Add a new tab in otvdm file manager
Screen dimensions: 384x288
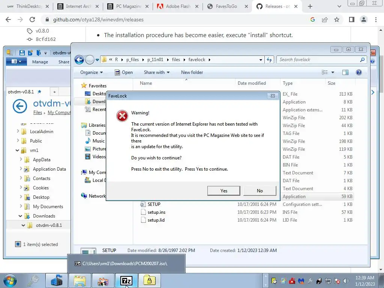click(54, 92)
